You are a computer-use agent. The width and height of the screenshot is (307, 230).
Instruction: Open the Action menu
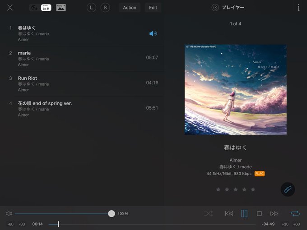click(x=130, y=8)
